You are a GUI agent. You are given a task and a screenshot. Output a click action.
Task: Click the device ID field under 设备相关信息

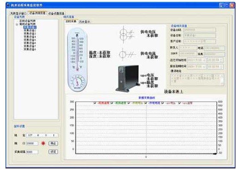(x=200, y=30)
